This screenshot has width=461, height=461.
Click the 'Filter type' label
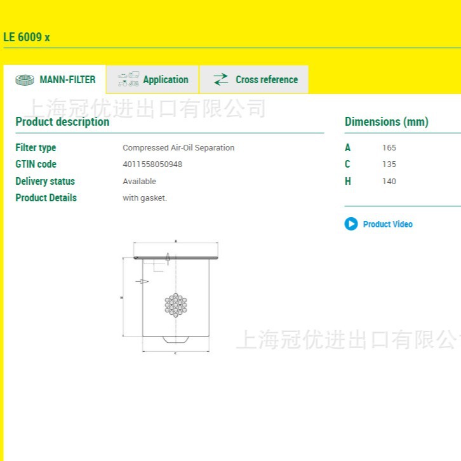[x=36, y=147]
